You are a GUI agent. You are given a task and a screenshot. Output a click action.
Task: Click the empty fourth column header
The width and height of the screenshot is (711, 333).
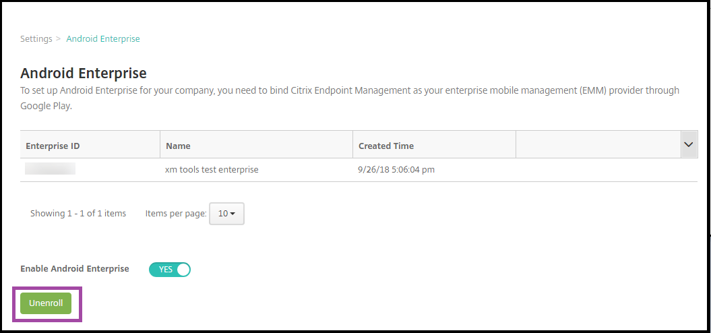point(598,146)
